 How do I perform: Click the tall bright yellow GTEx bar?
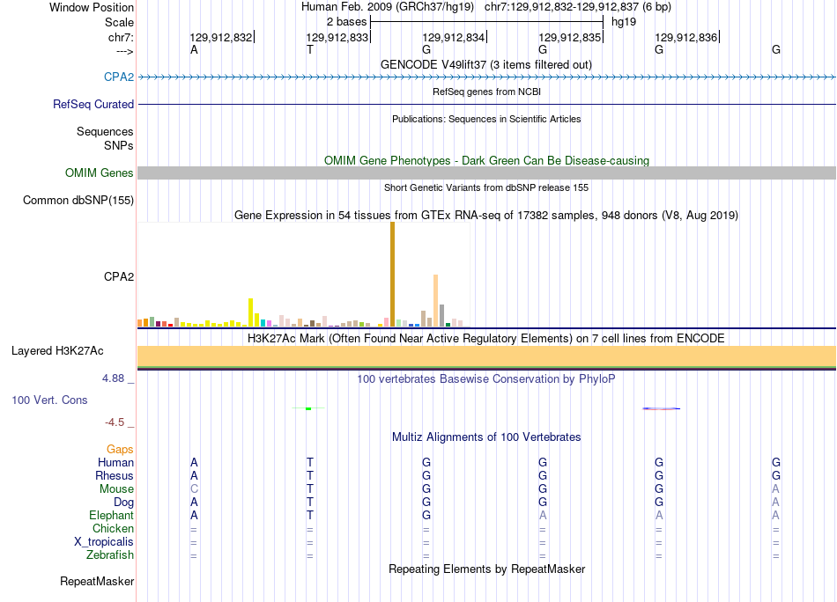click(251, 312)
